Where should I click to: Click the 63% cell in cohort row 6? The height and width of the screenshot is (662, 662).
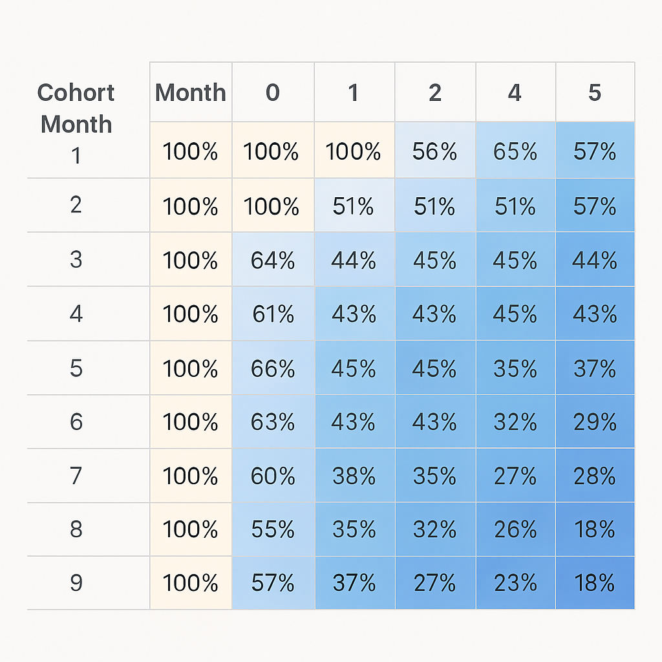pyautogui.click(x=273, y=422)
